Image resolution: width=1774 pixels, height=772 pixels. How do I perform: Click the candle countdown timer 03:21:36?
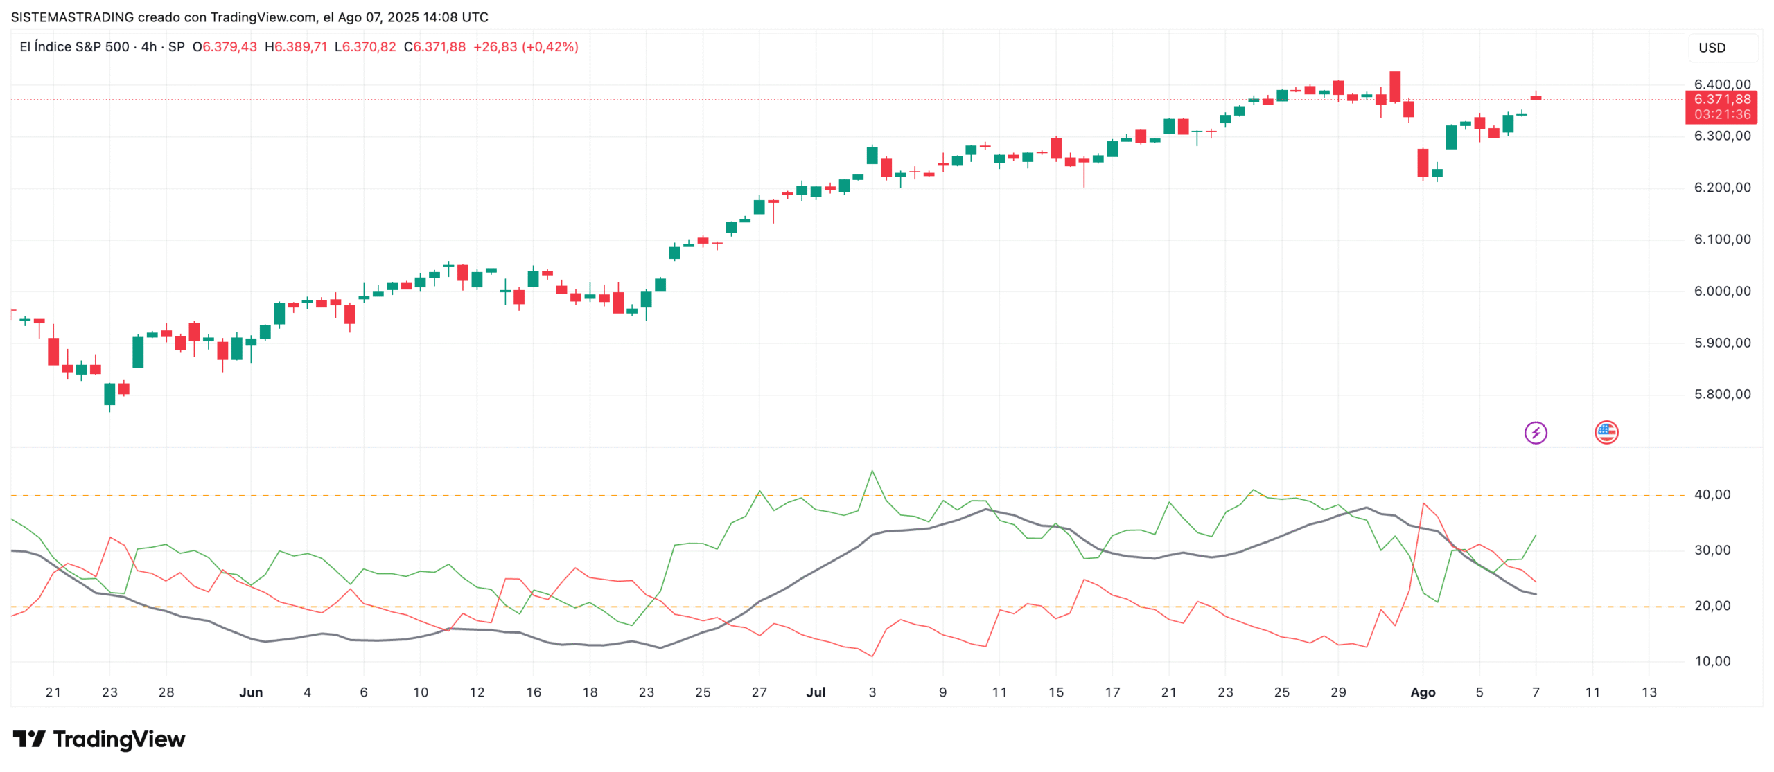tap(1722, 115)
